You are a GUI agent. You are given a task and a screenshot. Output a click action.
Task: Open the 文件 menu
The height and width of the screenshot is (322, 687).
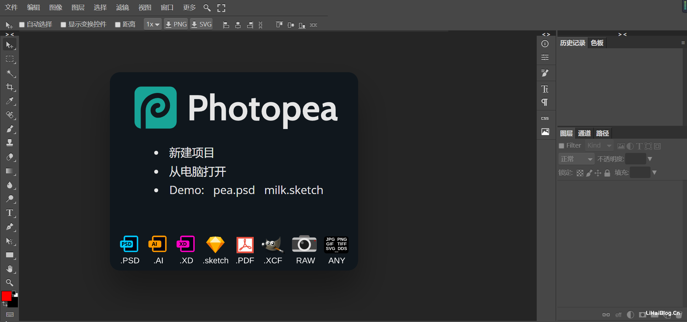click(x=11, y=8)
